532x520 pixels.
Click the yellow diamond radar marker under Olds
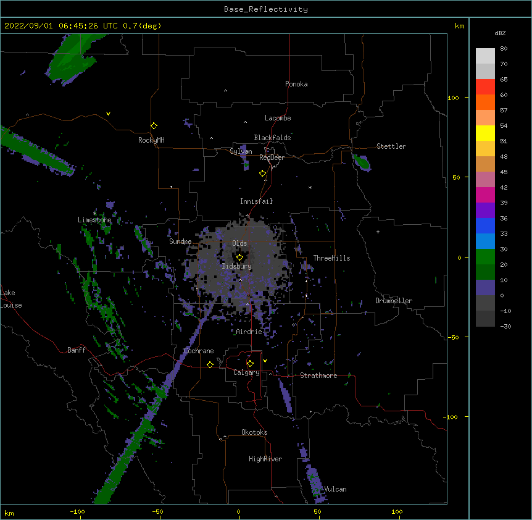point(239,258)
